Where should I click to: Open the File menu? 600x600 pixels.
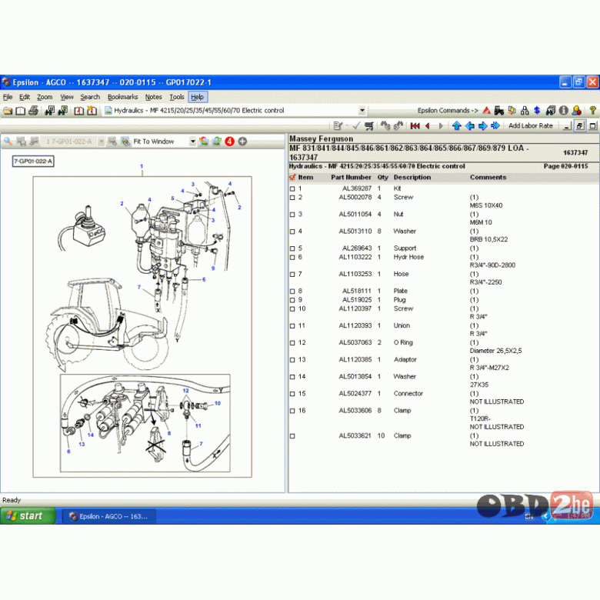(x=8, y=97)
